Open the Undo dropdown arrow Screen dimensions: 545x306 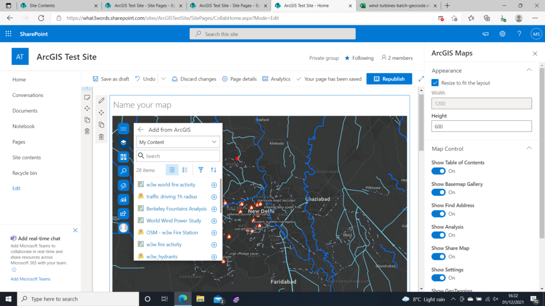click(163, 79)
